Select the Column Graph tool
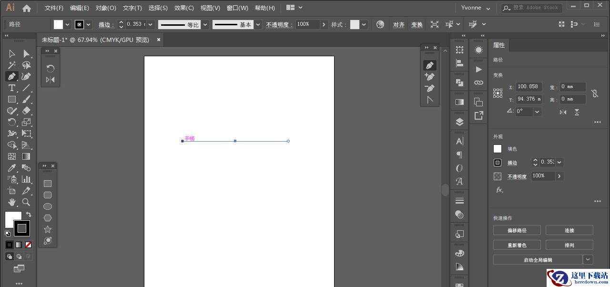 [27, 179]
